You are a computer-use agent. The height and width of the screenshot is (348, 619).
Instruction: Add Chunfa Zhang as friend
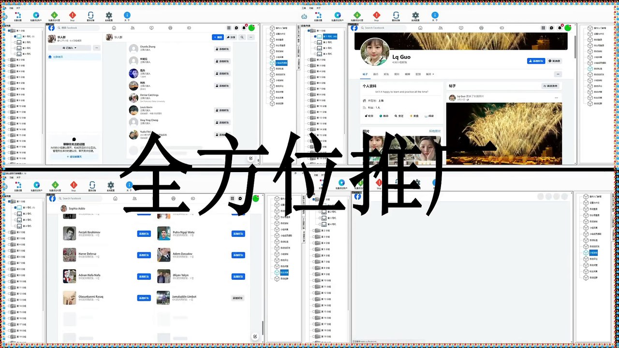coord(222,49)
